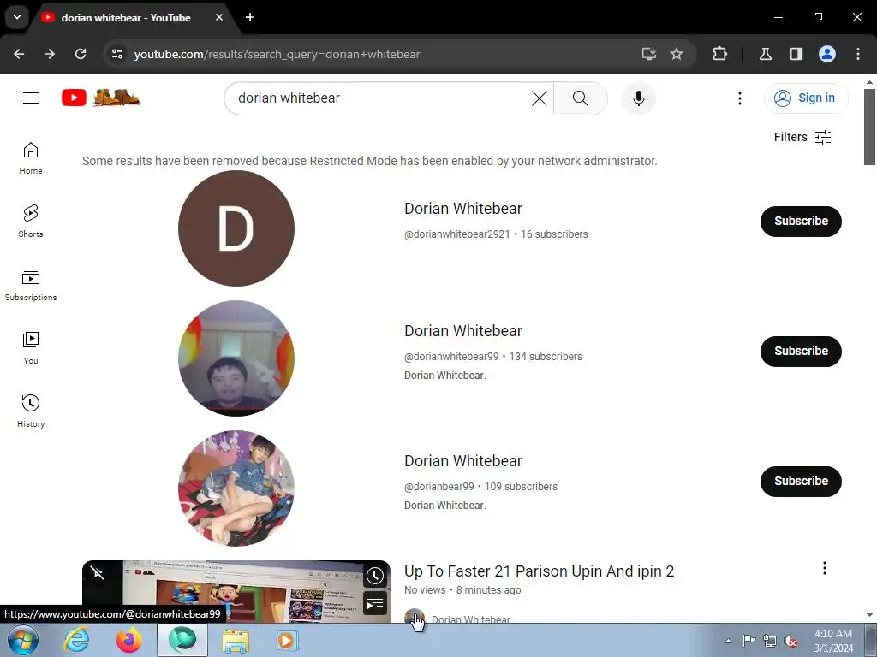
Task: Clear the search box with the X
Action: [540, 98]
